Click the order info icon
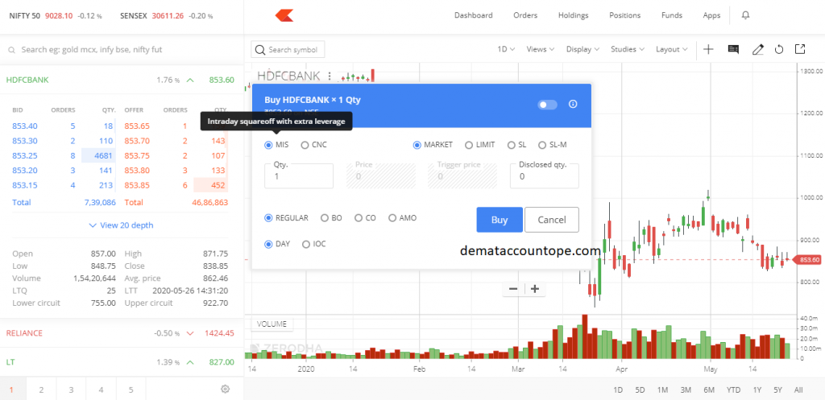 (x=573, y=104)
